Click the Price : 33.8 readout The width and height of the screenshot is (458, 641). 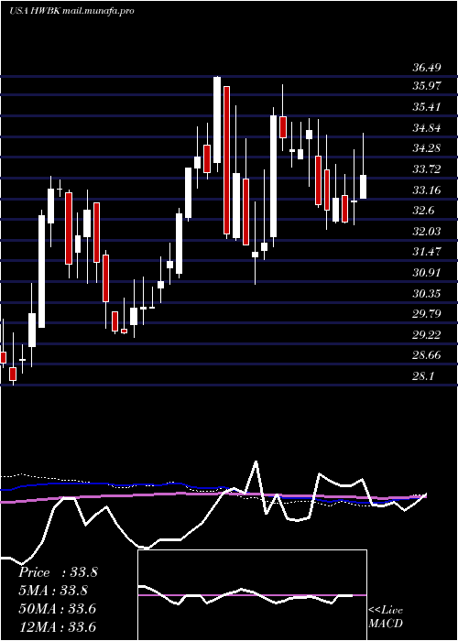pyautogui.click(x=58, y=572)
